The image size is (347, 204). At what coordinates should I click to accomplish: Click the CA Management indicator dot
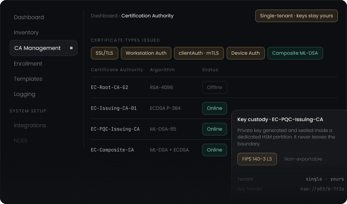71,48
